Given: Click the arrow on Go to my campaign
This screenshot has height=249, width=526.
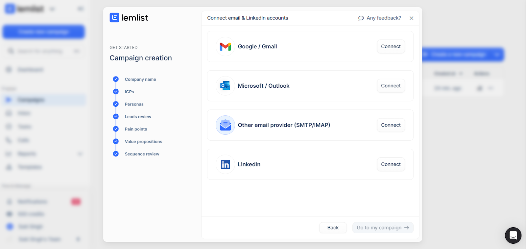Looking at the screenshot, I should (407, 228).
